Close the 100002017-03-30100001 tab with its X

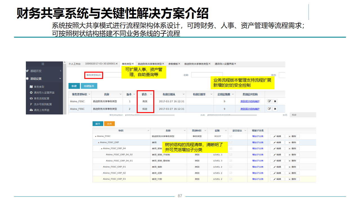click(x=117, y=64)
